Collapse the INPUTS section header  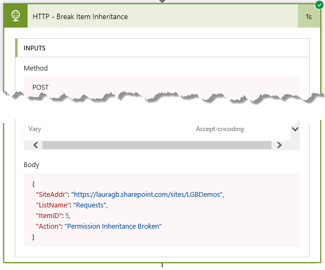pos(162,48)
